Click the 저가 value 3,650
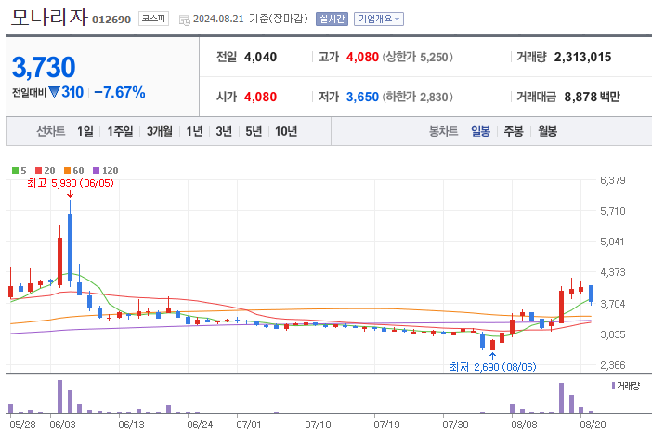 [x=362, y=97]
